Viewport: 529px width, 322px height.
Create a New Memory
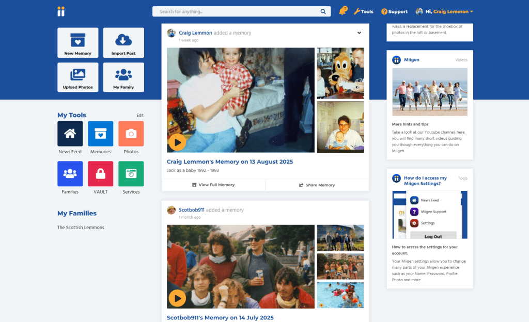(78, 43)
